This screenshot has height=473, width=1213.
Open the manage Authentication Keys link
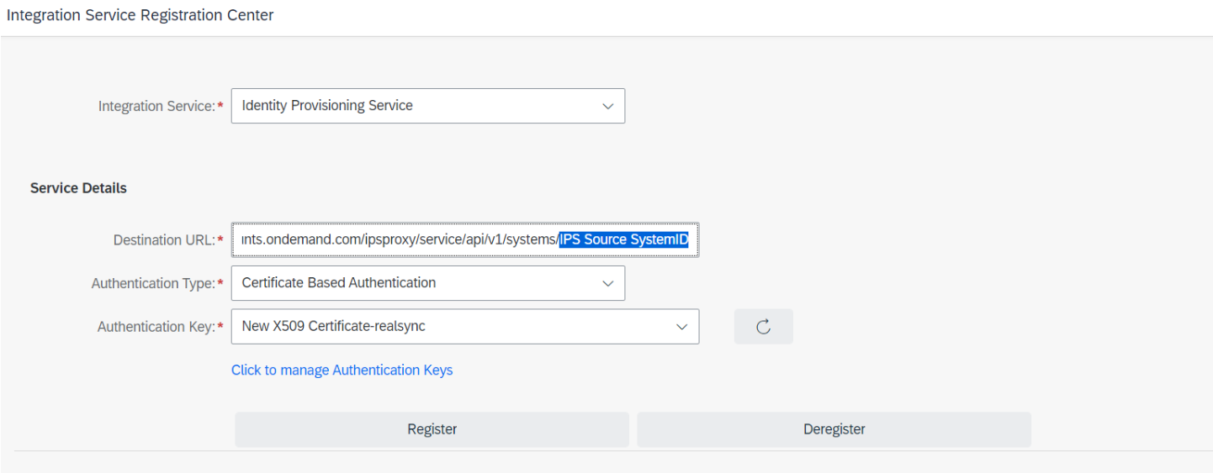(342, 370)
